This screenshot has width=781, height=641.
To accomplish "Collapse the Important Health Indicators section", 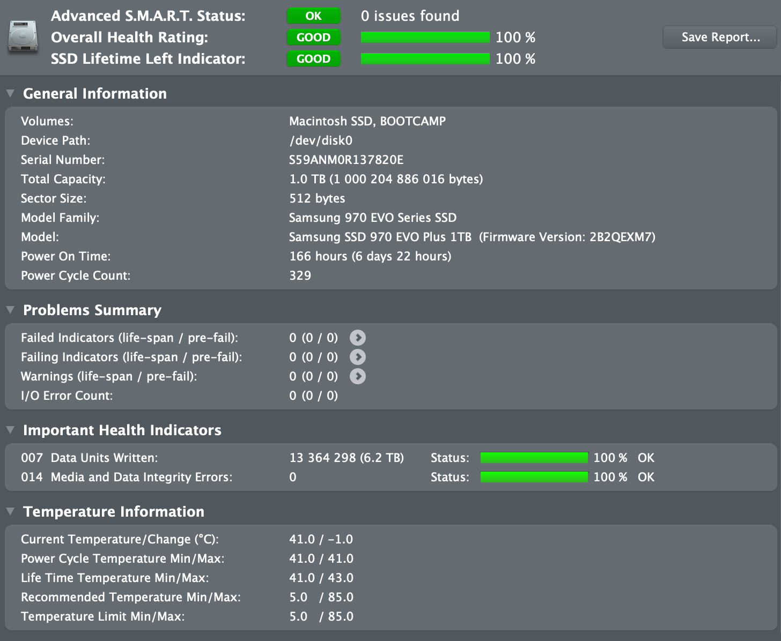I will pyautogui.click(x=10, y=430).
